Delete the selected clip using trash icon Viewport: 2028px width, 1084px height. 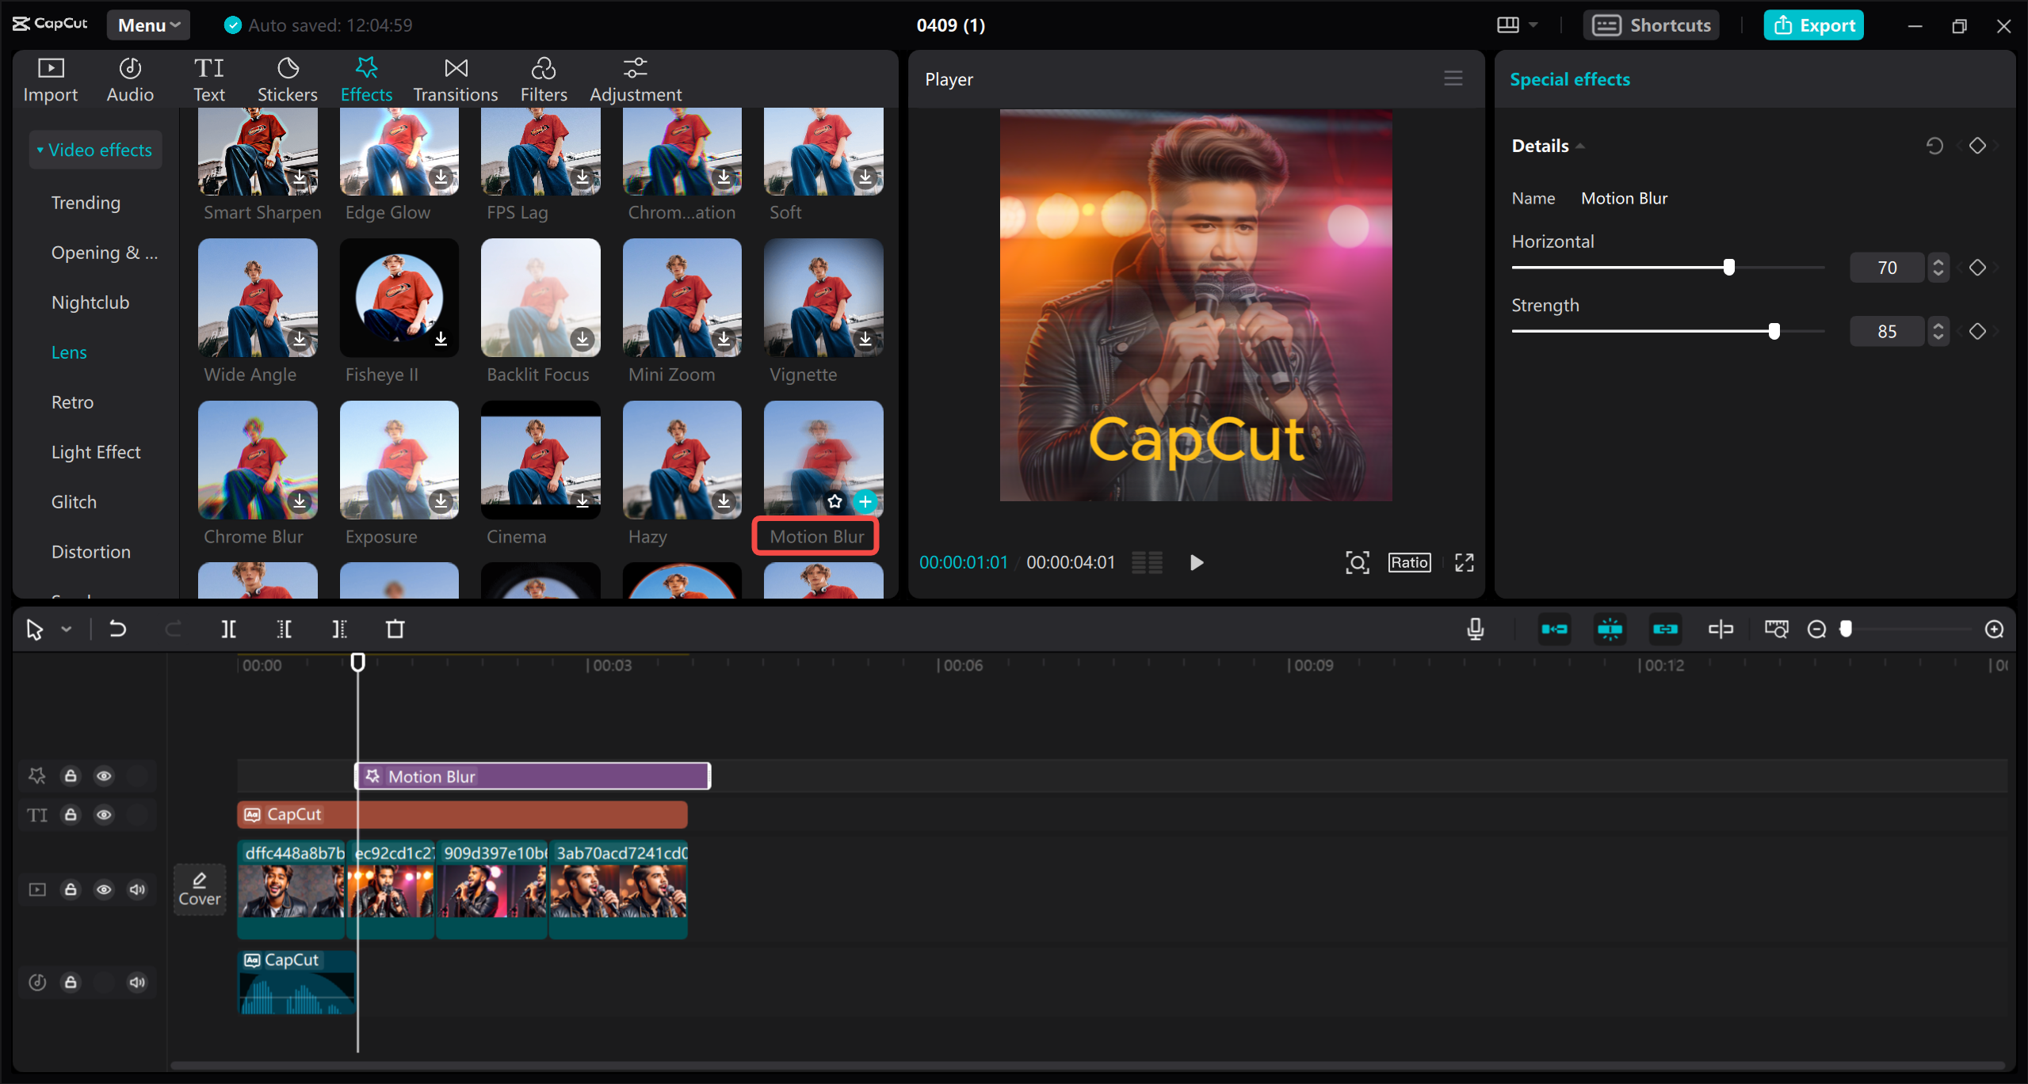tap(395, 629)
